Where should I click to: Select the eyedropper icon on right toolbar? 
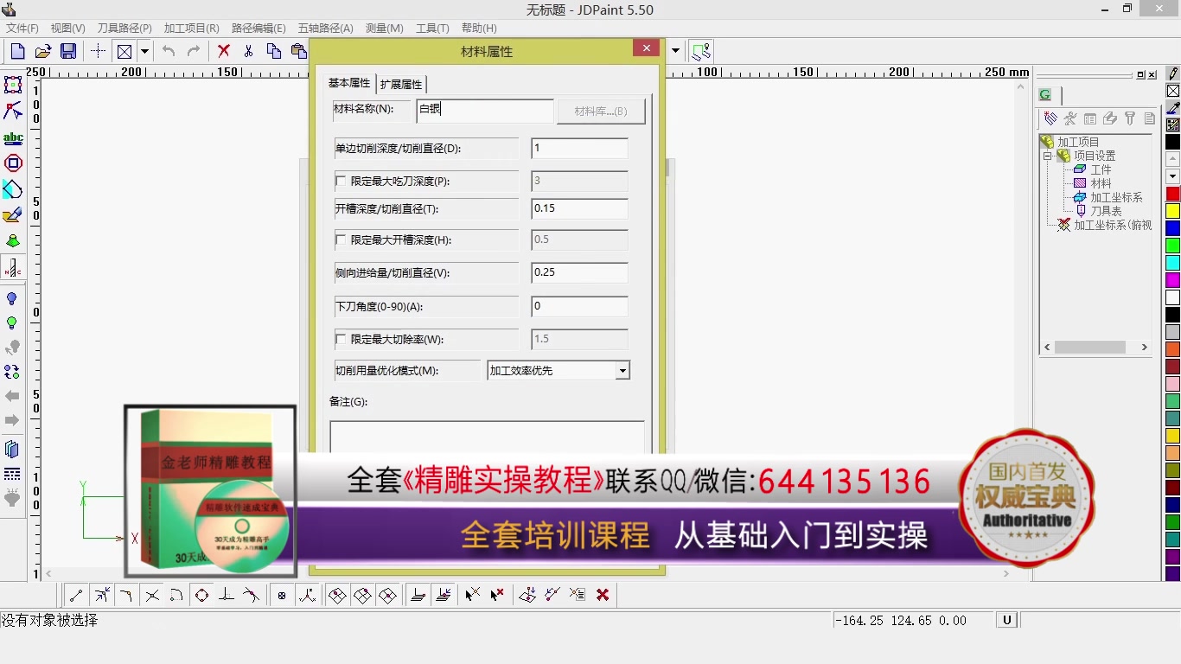tap(1171, 108)
